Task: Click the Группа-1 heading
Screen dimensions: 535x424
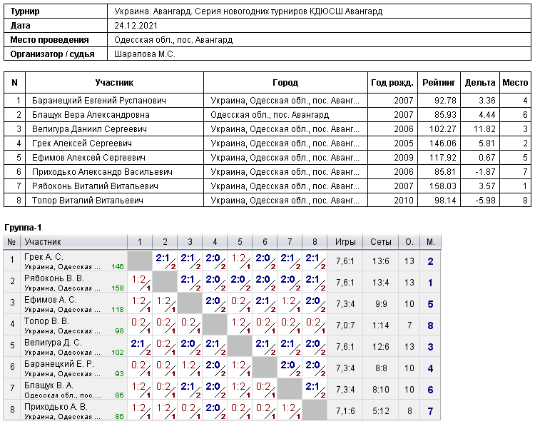Action: pos(23,228)
